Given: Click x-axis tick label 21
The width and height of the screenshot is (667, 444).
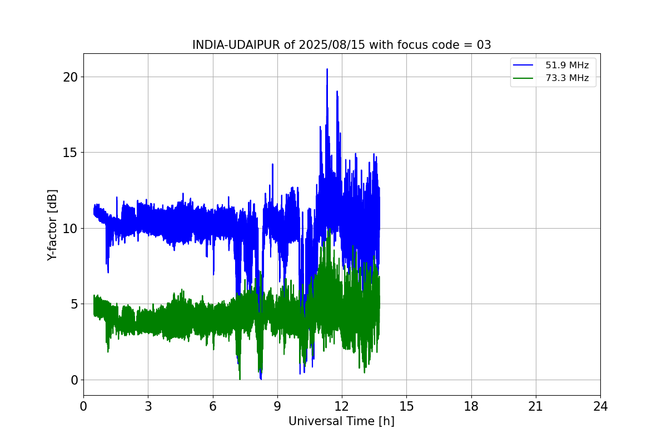Looking at the screenshot, I should (536, 406).
